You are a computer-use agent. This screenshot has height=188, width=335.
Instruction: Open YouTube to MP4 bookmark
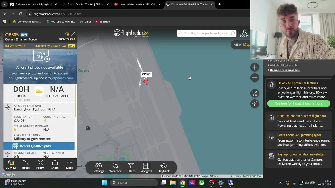[x=60, y=22]
